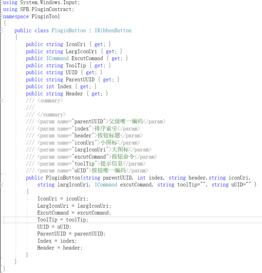Click comment text "排序索引"
This screenshot has width=262, height=273.
106,129
